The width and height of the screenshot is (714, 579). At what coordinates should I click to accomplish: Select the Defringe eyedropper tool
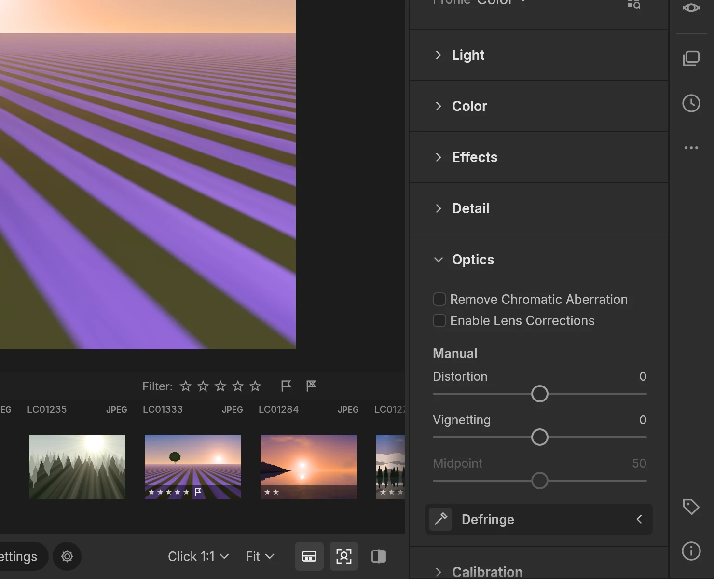tap(440, 519)
